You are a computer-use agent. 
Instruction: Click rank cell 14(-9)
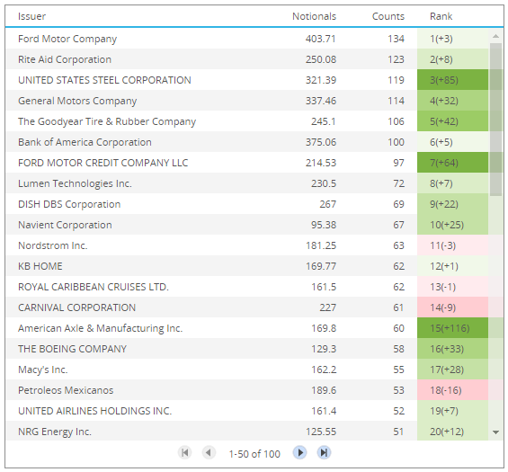point(452,307)
